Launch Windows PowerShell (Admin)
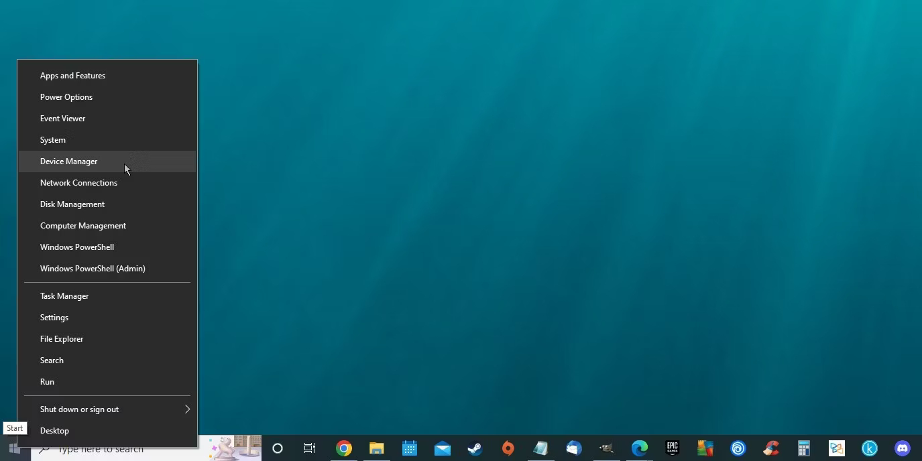922x461 pixels. coord(107,269)
